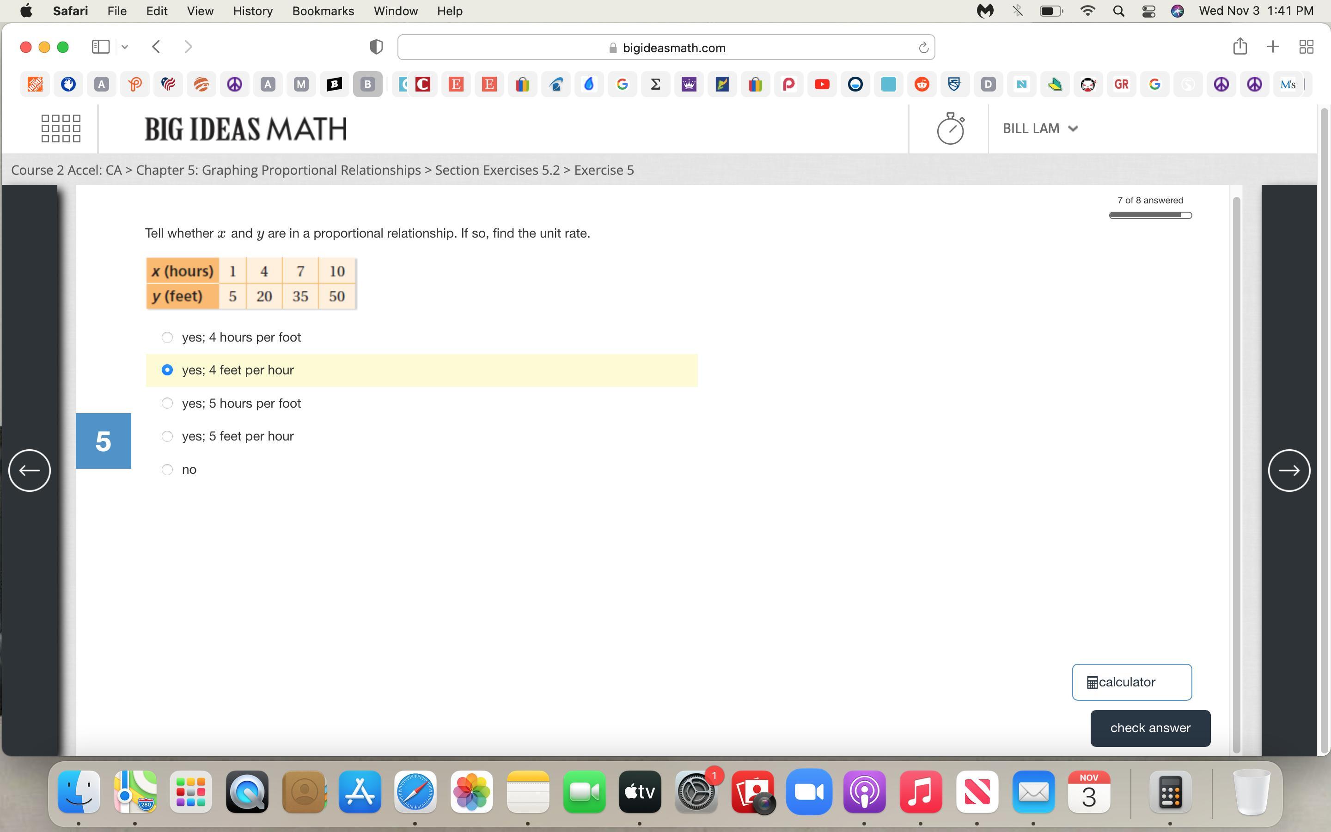Viewport: 1331px width, 832px height.
Task: Click the YouTube bookmark favicon
Action: pos(822,84)
